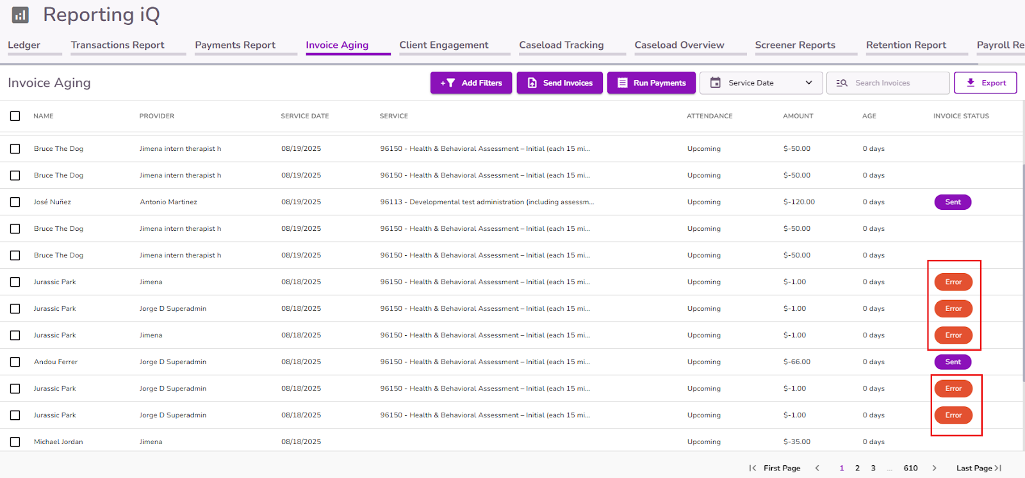Select the Invoice Aging tab
This screenshot has width=1025, height=478.
337,45
